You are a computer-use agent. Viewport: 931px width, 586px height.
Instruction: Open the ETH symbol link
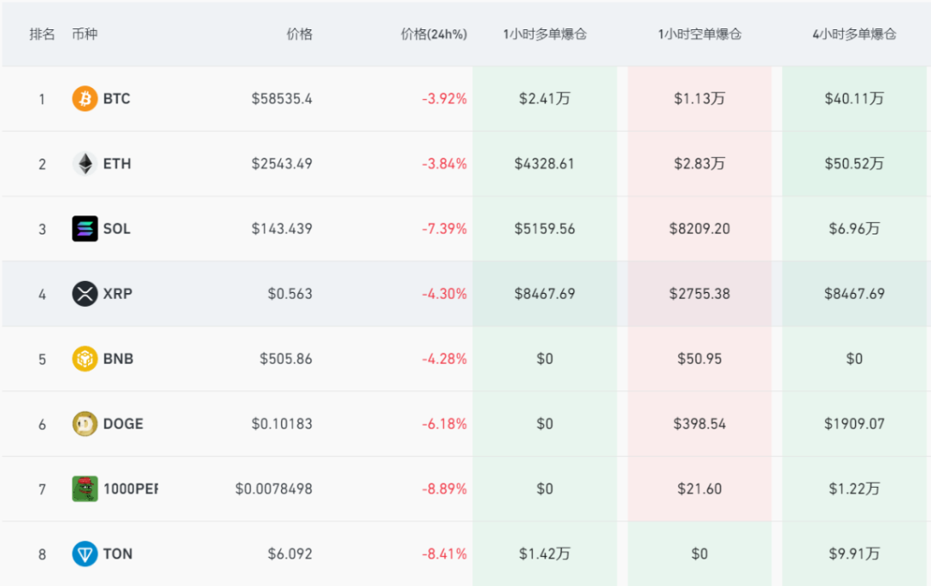pos(117,164)
